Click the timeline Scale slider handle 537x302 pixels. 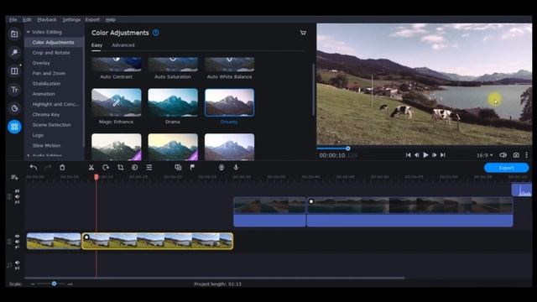(x=54, y=284)
